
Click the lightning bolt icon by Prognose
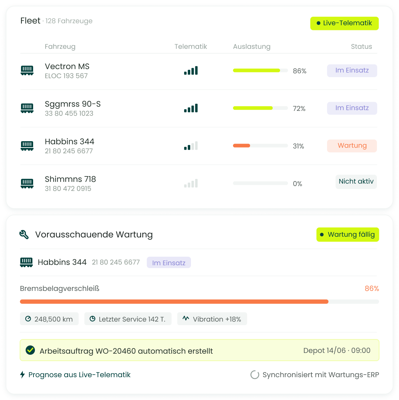click(x=22, y=374)
